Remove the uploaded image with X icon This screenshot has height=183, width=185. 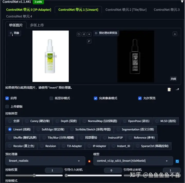click(89, 34)
